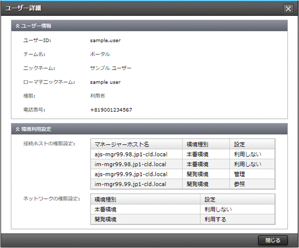Click the 接続ホストの権限設定: label

pos(49,144)
